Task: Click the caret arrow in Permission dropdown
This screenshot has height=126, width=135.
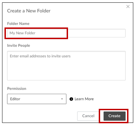Action: tap(62, 99)
